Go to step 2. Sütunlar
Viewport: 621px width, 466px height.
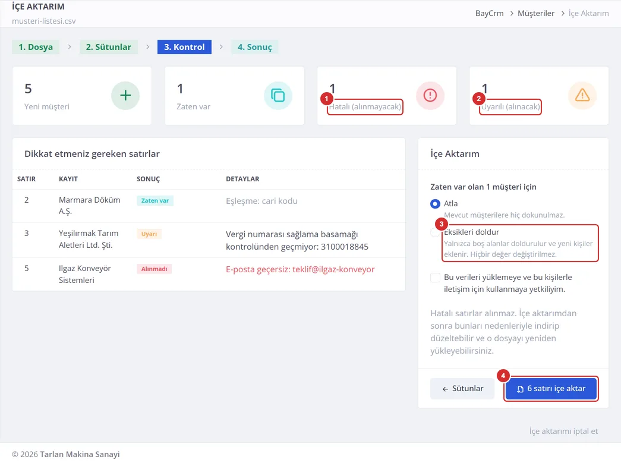(x=109, y=47)
